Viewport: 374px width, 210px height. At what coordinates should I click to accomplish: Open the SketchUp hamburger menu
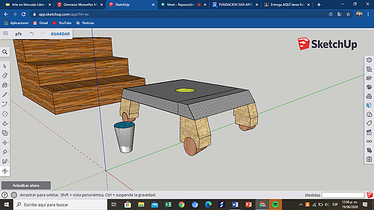[x=5, y=34]
